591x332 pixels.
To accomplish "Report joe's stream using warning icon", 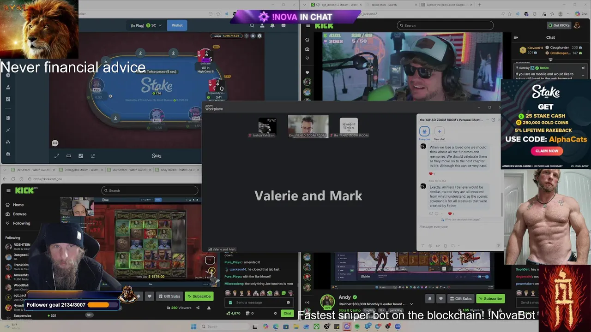I will coord(209,308).
